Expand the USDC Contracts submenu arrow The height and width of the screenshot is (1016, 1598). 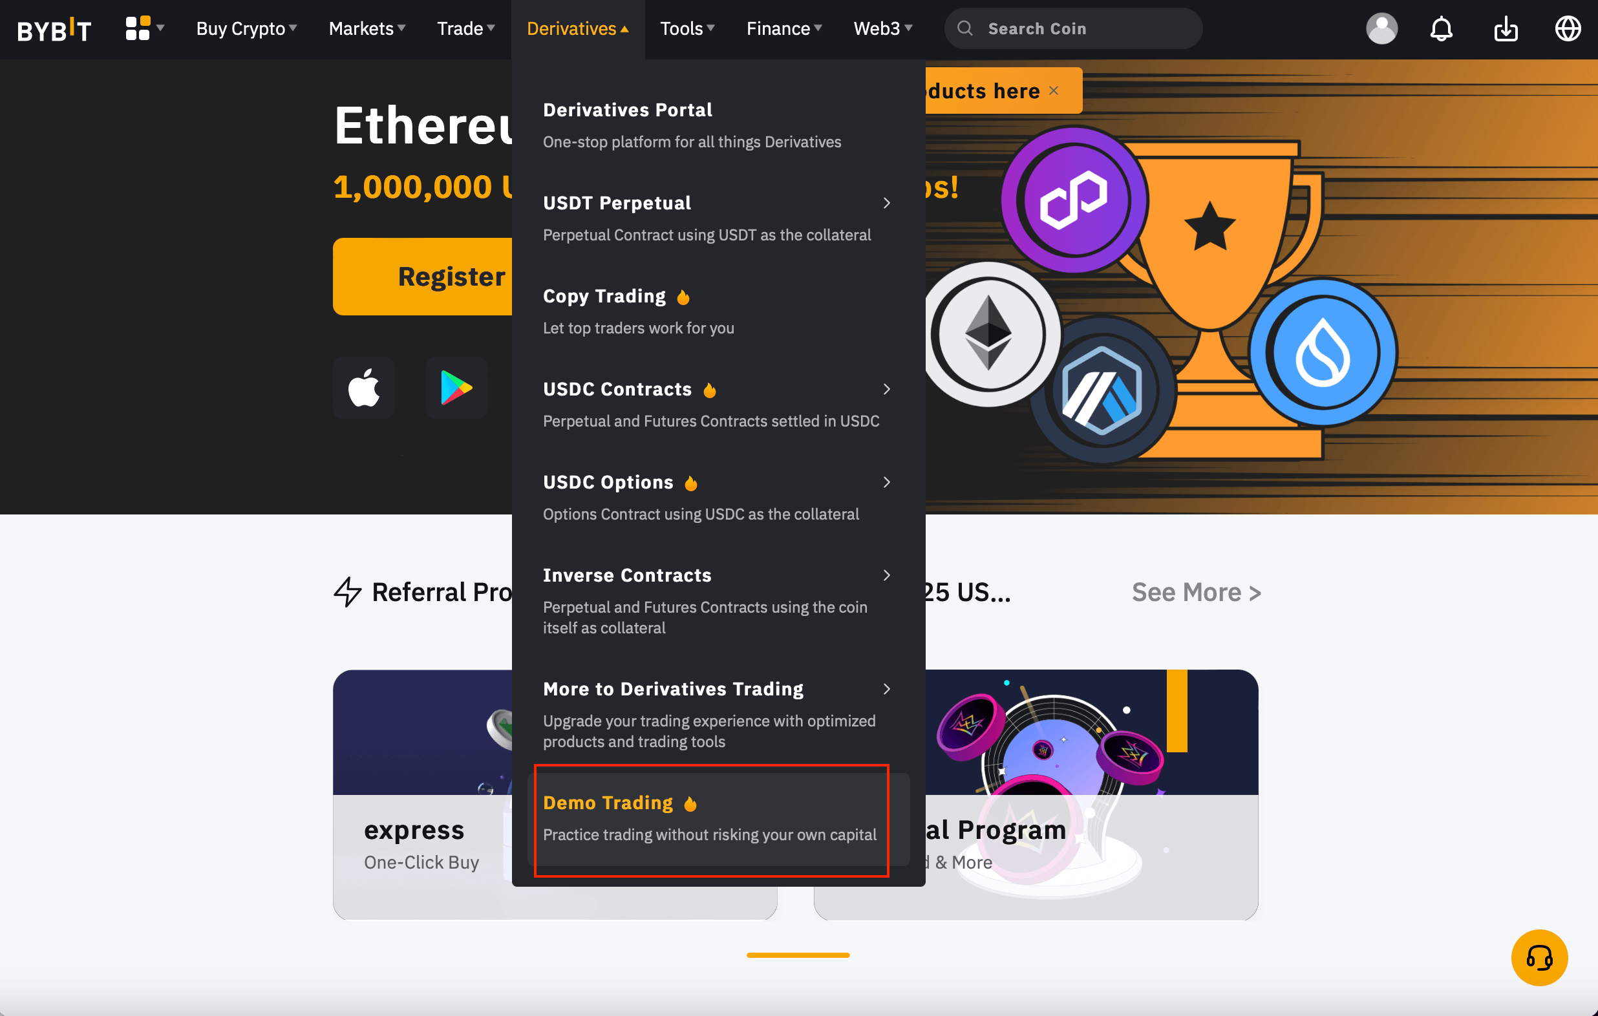click(x=886, y=388)
